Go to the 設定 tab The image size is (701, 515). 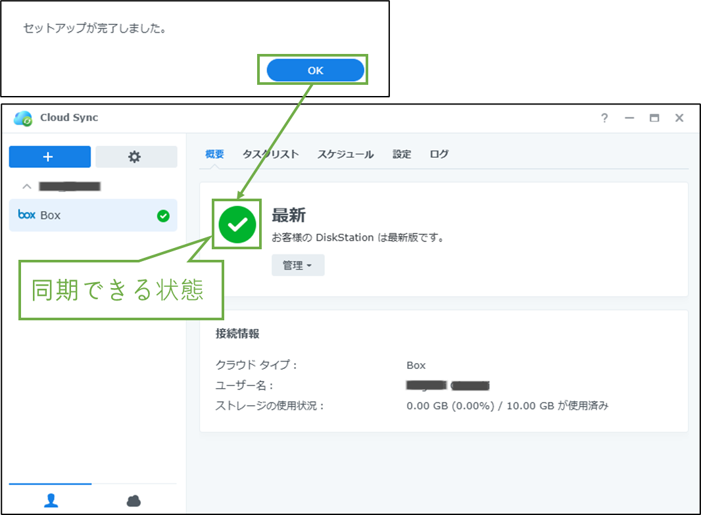401,154
